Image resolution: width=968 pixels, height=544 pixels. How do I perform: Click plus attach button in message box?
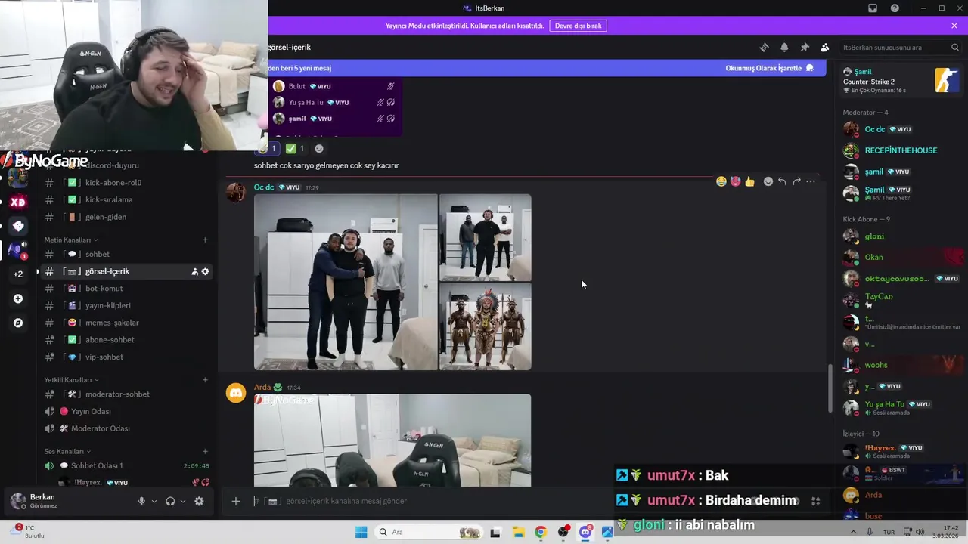coord(236,501)
